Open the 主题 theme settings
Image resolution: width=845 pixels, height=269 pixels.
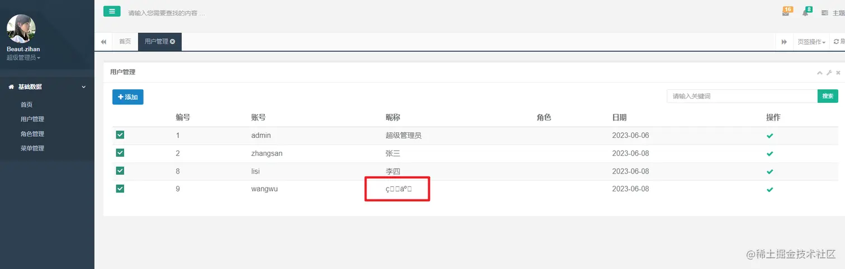tap(833, 13)
